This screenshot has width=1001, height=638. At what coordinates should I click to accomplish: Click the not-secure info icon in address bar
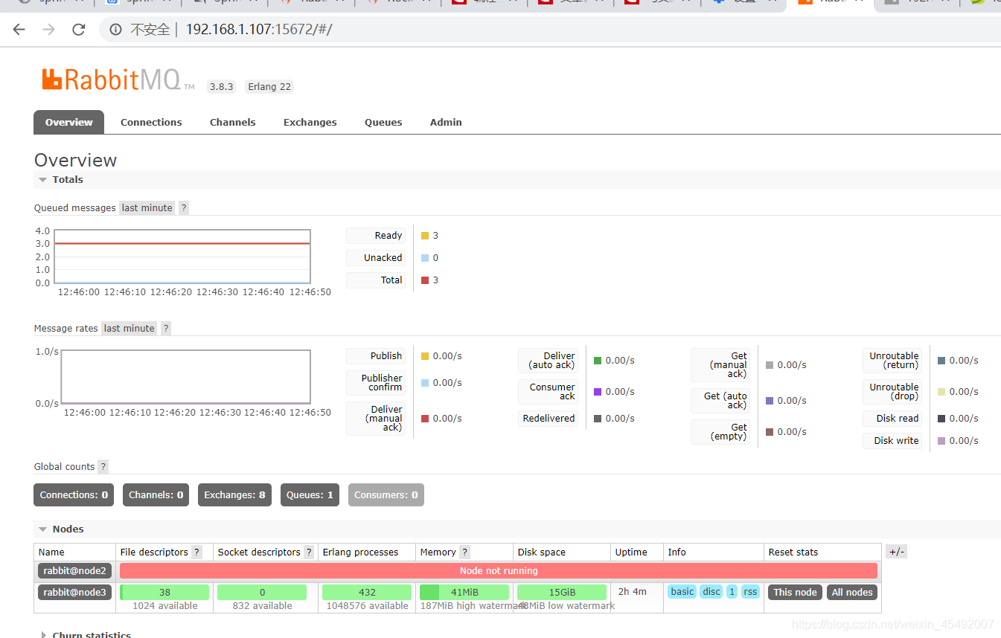(116, 30)
